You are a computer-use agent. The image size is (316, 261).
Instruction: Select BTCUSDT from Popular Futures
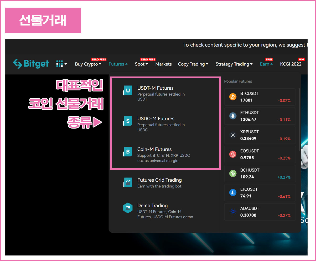coord(260,97)
